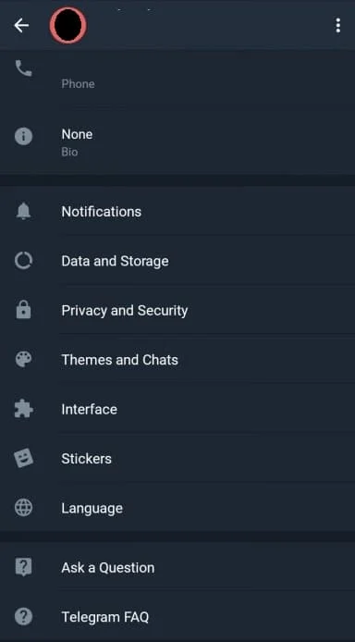Open Themes and Chats settings
355x642 pixels.
tap(177, 360)
